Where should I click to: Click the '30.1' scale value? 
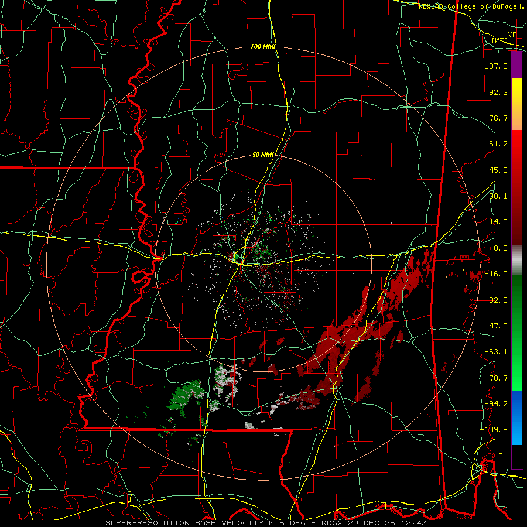[x=498, y=196]
